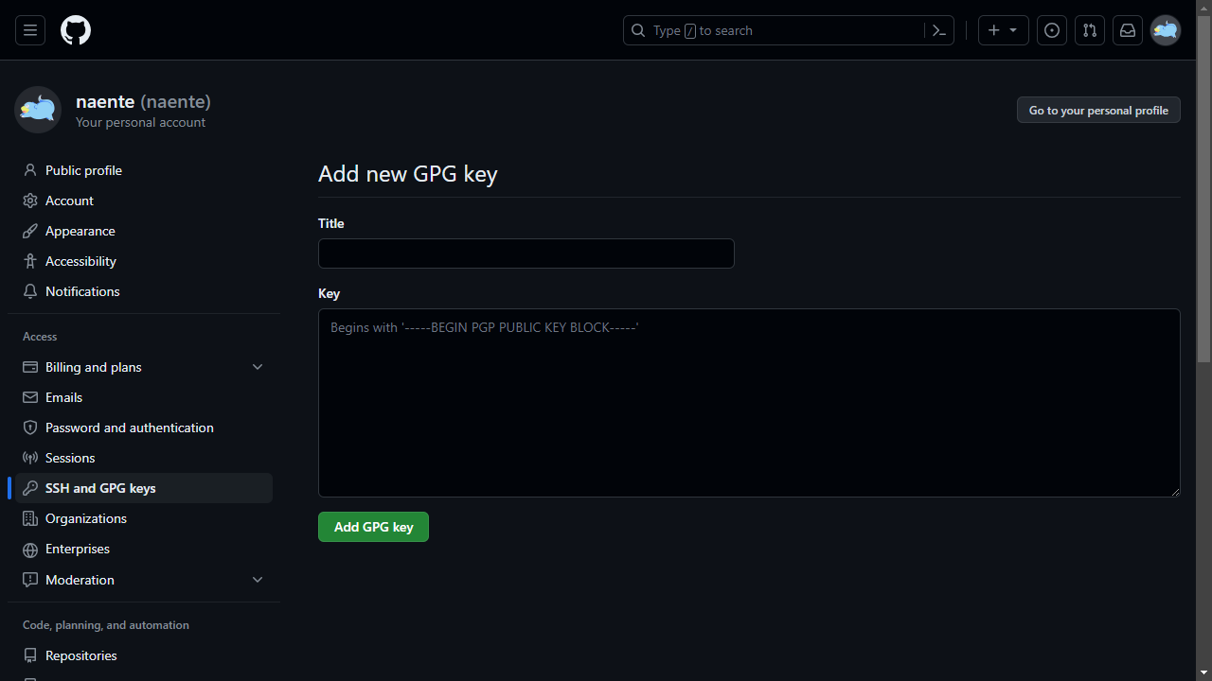Open notifications via the inbox icon
Screen dimensions: 1212x681
tap(1127, 29)
